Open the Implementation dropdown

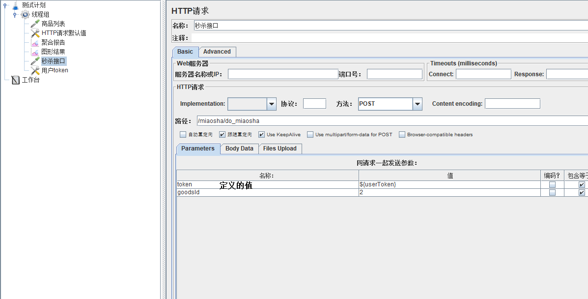(x=272, y=104)
